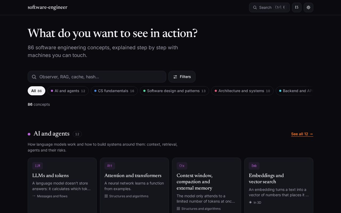This screenshot has height=213, width=341.
Task: Click the arrow icon beside Messages and flows
Action: (34, 196)
